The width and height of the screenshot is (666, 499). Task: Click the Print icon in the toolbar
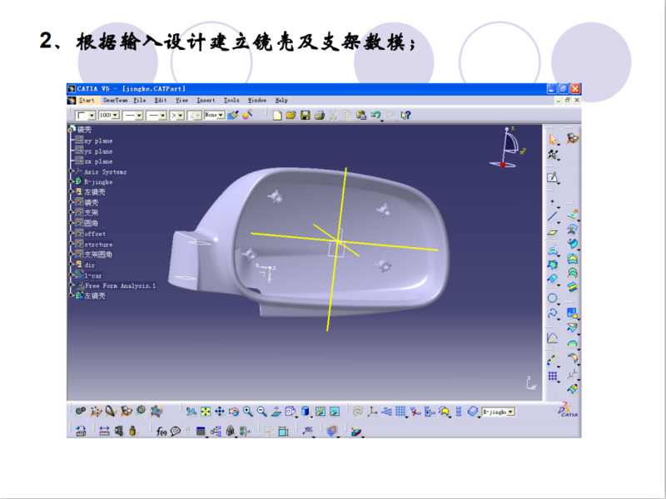[319, 116]
